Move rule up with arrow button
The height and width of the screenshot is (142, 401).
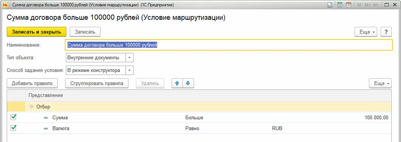(x=177, y=83)
